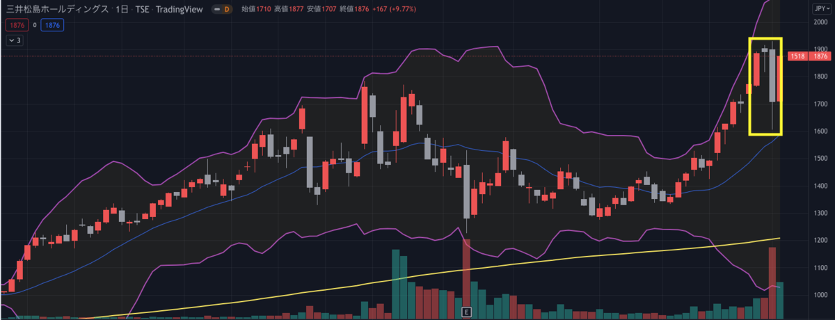Click the 三井松島ホールディングス symbol title
Viewport: 835px width, 320px height.
pos(57,9)
